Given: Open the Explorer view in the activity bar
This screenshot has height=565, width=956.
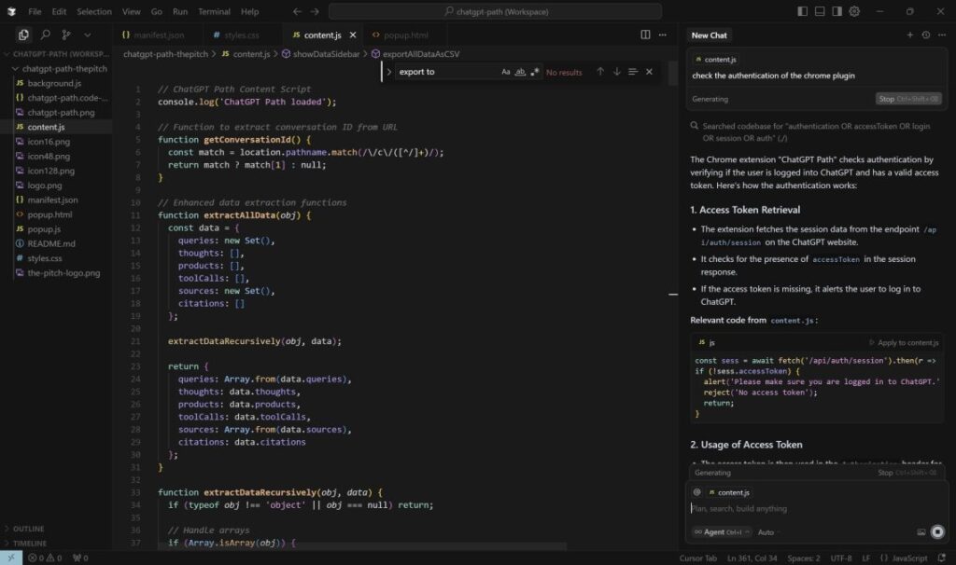Looking at the screenshot, I should tap(23, 34).
